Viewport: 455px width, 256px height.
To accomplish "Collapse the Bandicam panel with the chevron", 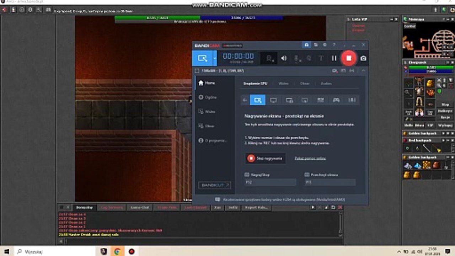I will (363, 71).
